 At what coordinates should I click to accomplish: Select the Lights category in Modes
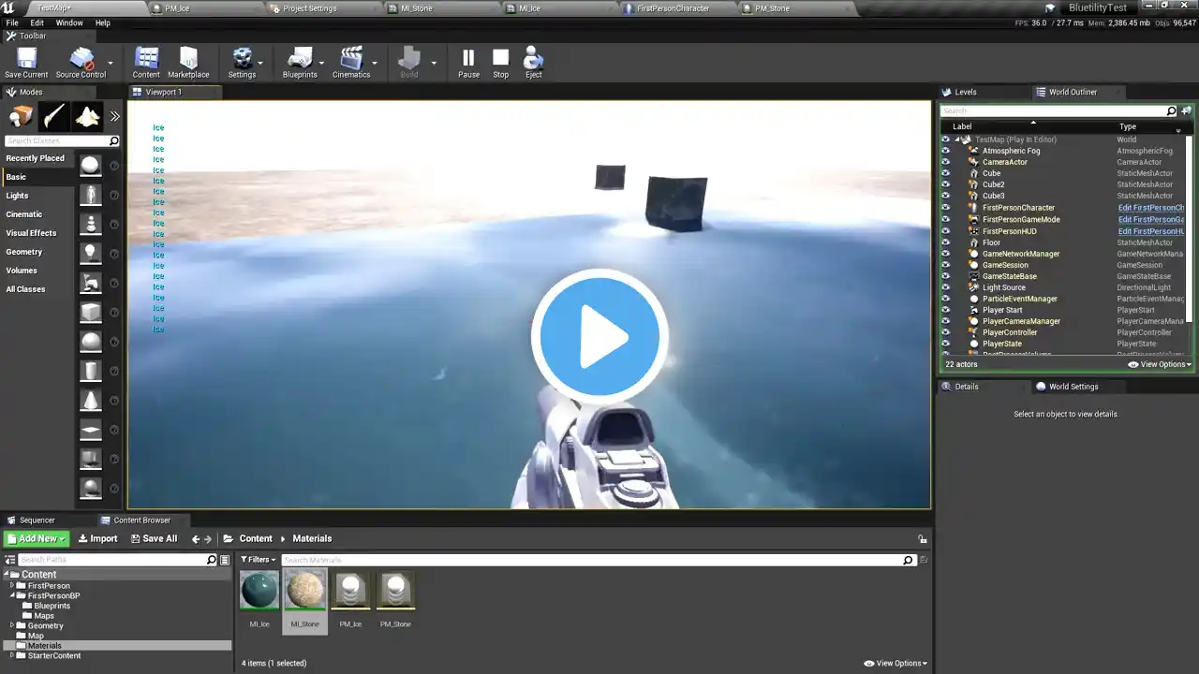[x=17, y=196]
